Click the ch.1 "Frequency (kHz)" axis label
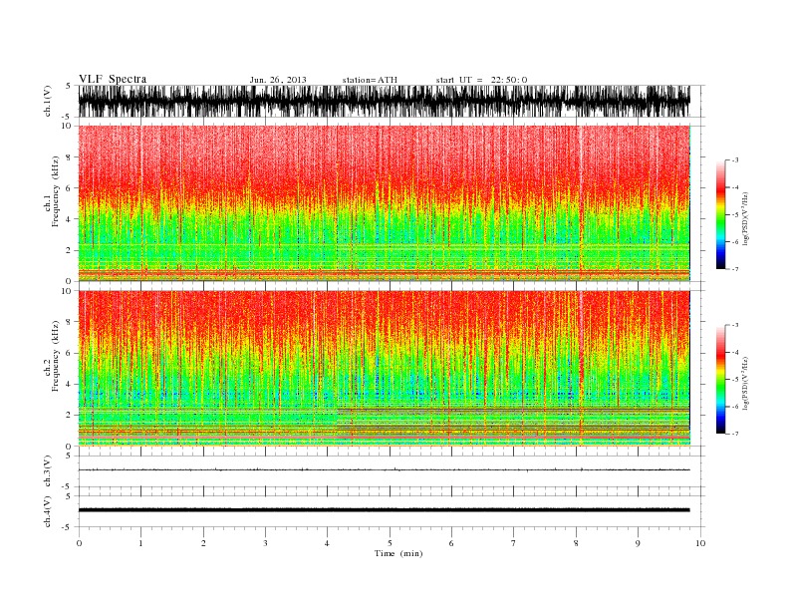Image resolution: width=789 pixels, height=610 pixels. coord(56,192)
